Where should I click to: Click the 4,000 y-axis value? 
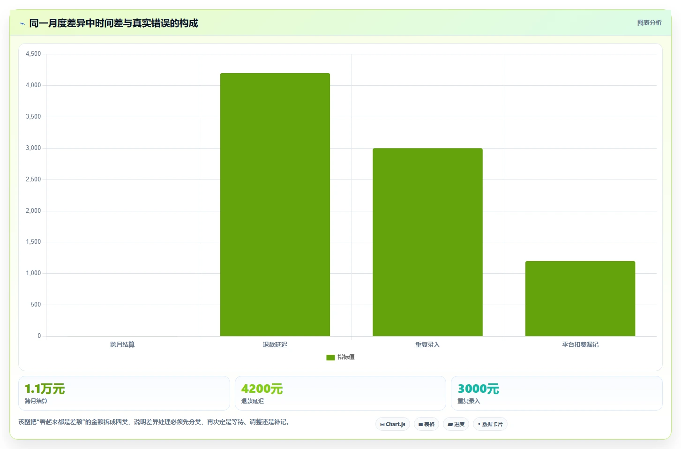[x=33, y=85]
